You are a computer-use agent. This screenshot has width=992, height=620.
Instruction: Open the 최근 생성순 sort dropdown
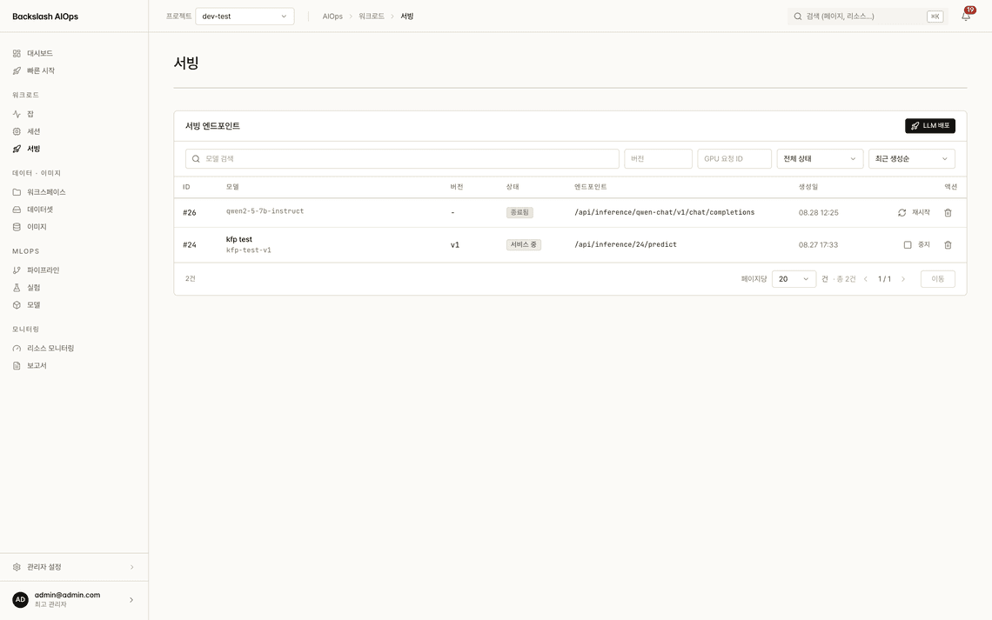click(x=912, y=158)
